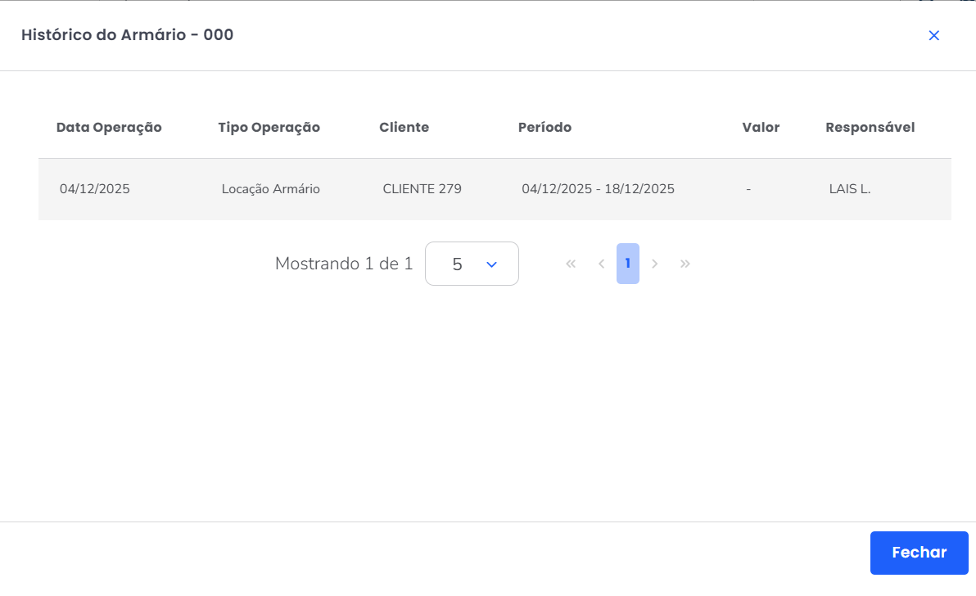Select page 1 in pagination
Viewport: 976px width, 596px height.
pyautogui.click(x=627, y=264)
